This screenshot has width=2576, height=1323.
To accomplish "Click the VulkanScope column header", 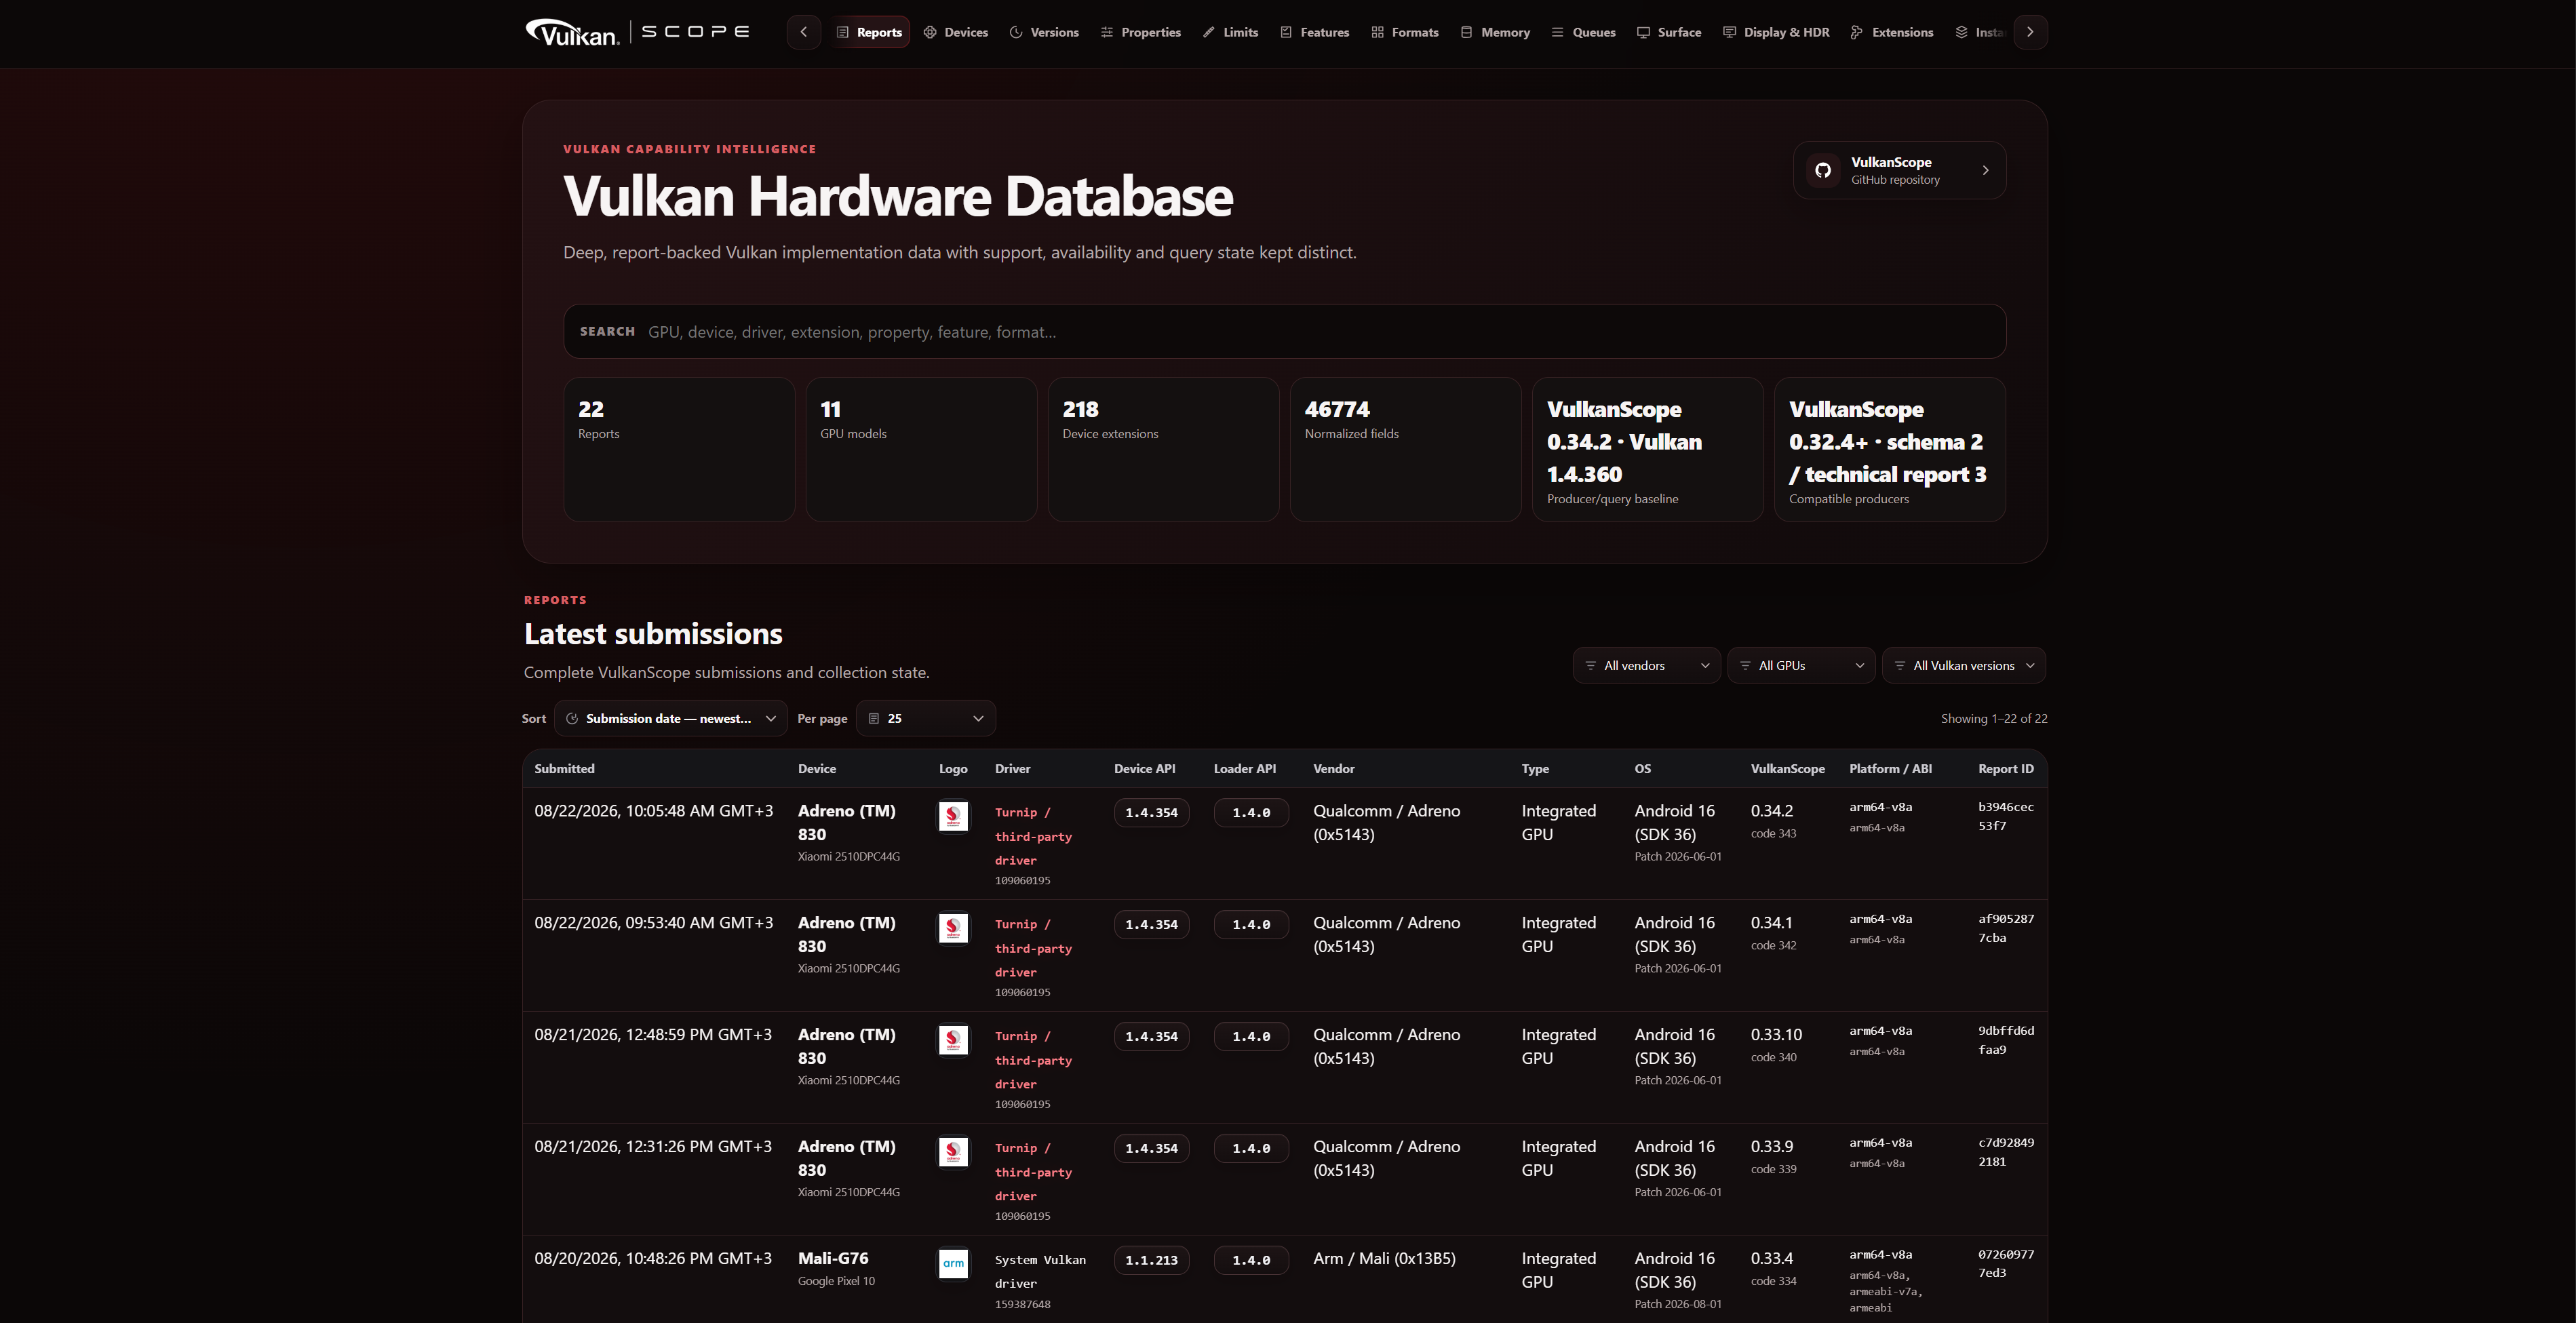I will tap(1787, 768).
